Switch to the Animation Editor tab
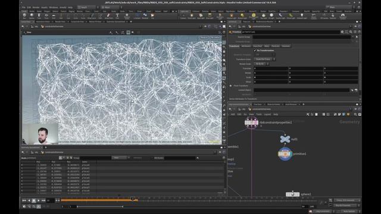Image resolution: width=381 pixels, height=214 pixels. pyautogui.click(x=43, y=21)
